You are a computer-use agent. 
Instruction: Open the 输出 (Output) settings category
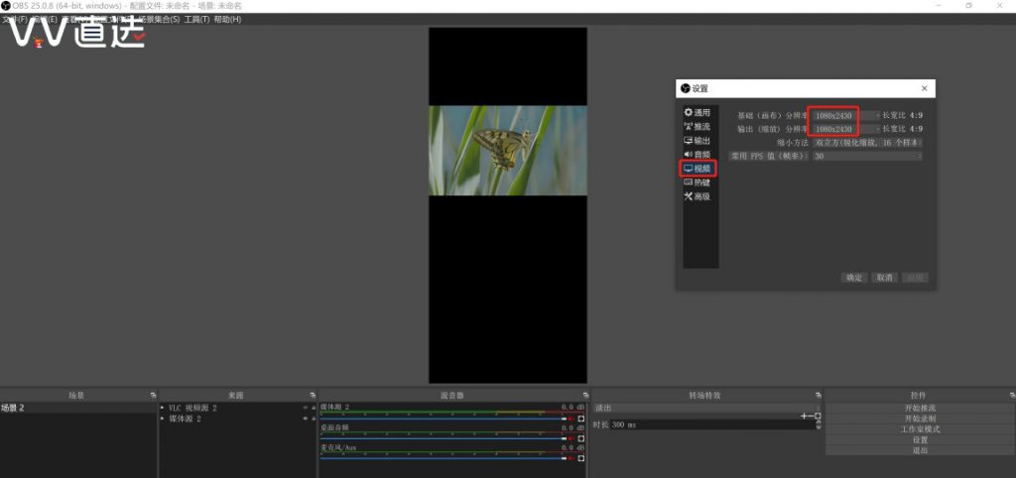click(x=697, y=141)
